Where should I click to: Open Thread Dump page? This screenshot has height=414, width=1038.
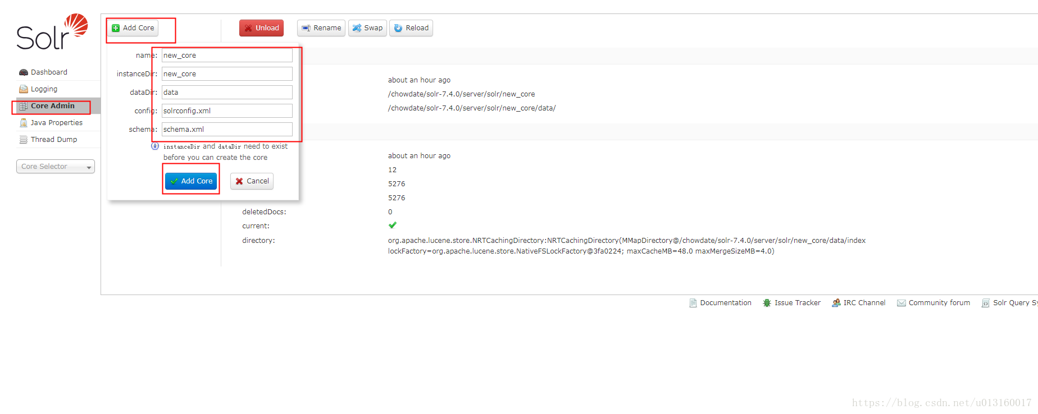[x=54, y=140]
